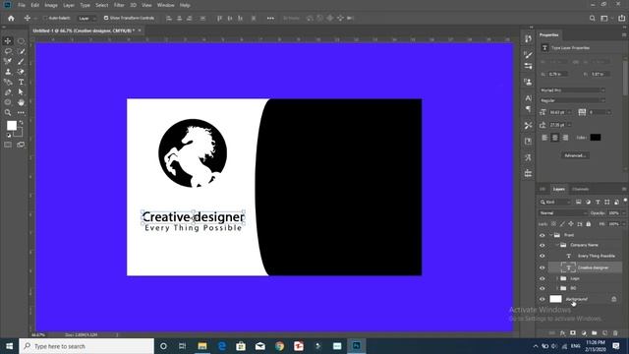Lock all attributes of the layer
629x354 pixels.
589,224
